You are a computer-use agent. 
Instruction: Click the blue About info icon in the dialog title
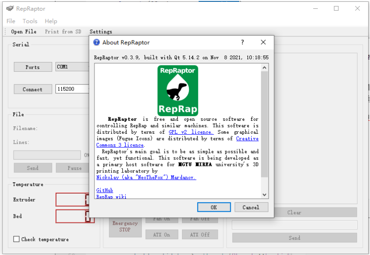pos(96,42)
